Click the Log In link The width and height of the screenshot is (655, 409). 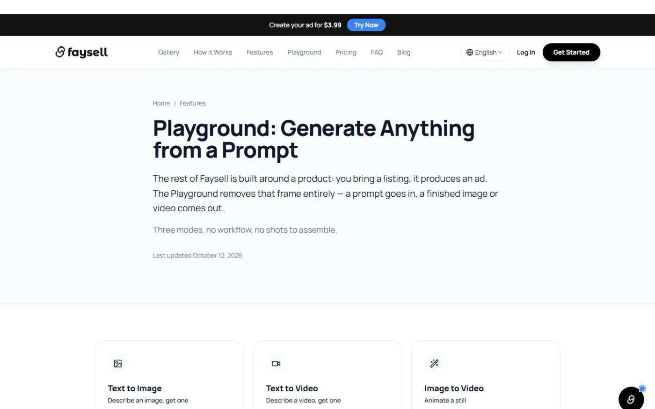(x=526, y=52)
